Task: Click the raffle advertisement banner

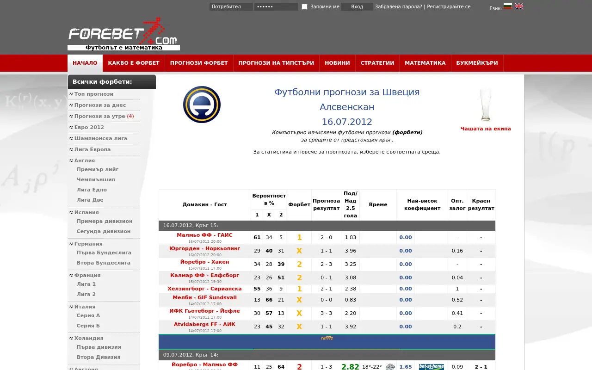Action: click(327, 342)
